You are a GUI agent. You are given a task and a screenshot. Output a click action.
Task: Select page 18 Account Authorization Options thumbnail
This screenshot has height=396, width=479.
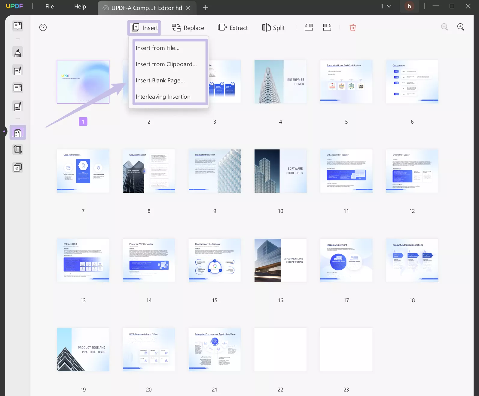click(412, 260)
